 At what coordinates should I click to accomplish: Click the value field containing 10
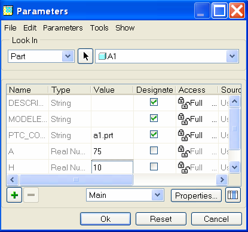point(112,167)
